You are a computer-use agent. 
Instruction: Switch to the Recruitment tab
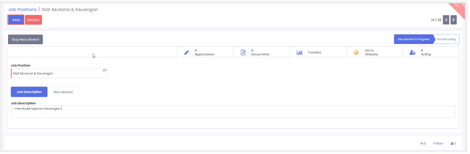pyautogui.click(x=63, y=92)
